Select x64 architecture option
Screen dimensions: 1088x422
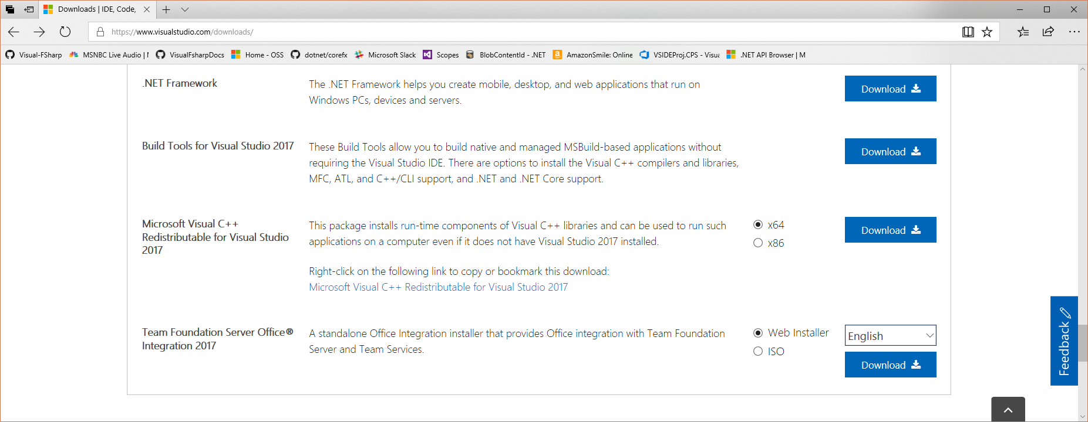758,224
